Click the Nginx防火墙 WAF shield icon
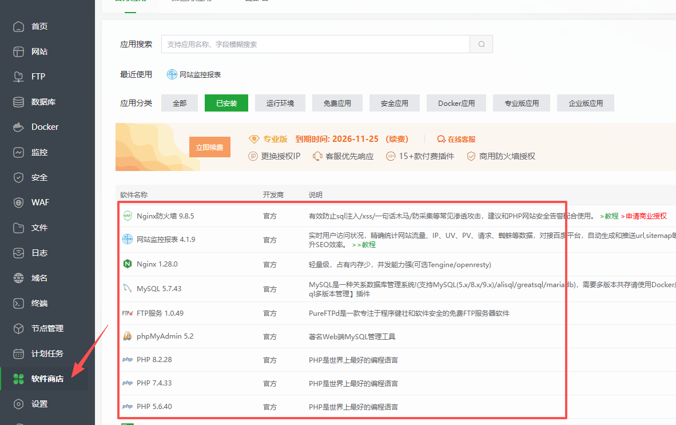676x425 pixels. pos(127,216)
